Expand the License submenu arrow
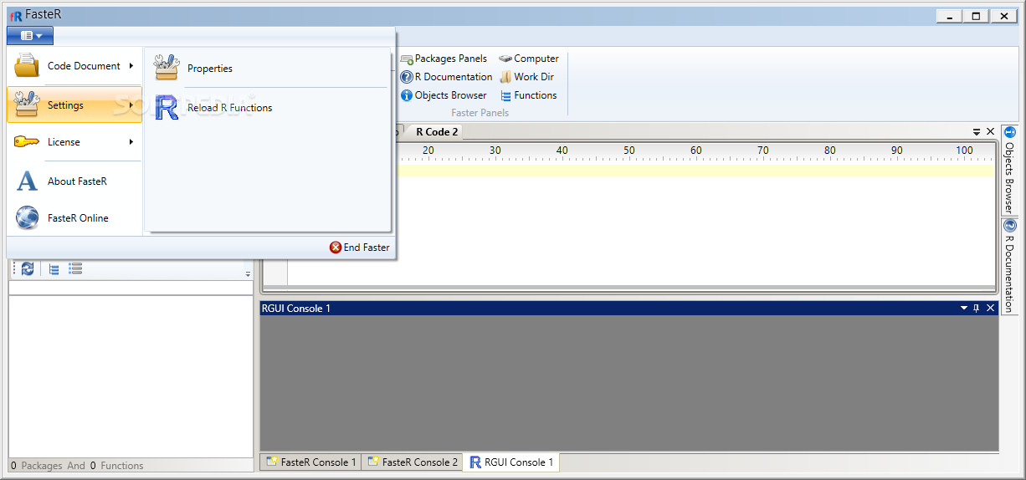1026x480 pixels. coord(131,142)
